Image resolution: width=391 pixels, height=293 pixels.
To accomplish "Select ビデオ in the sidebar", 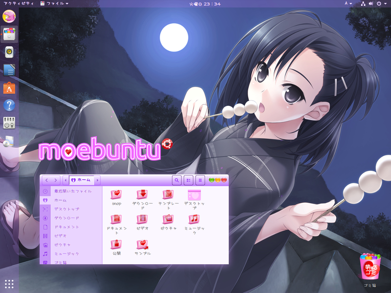I will coord(71,236).
